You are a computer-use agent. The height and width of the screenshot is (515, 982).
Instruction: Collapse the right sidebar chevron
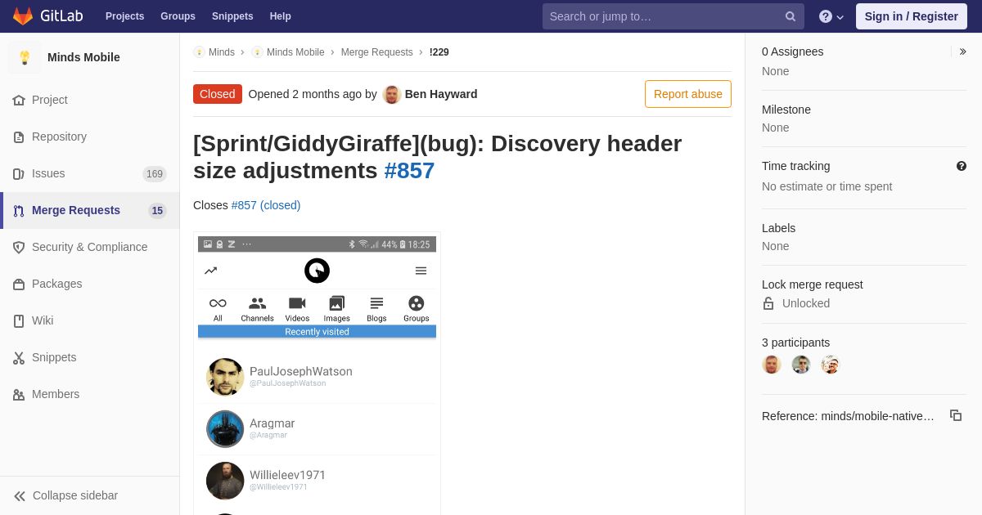click(x=962, y=51)
